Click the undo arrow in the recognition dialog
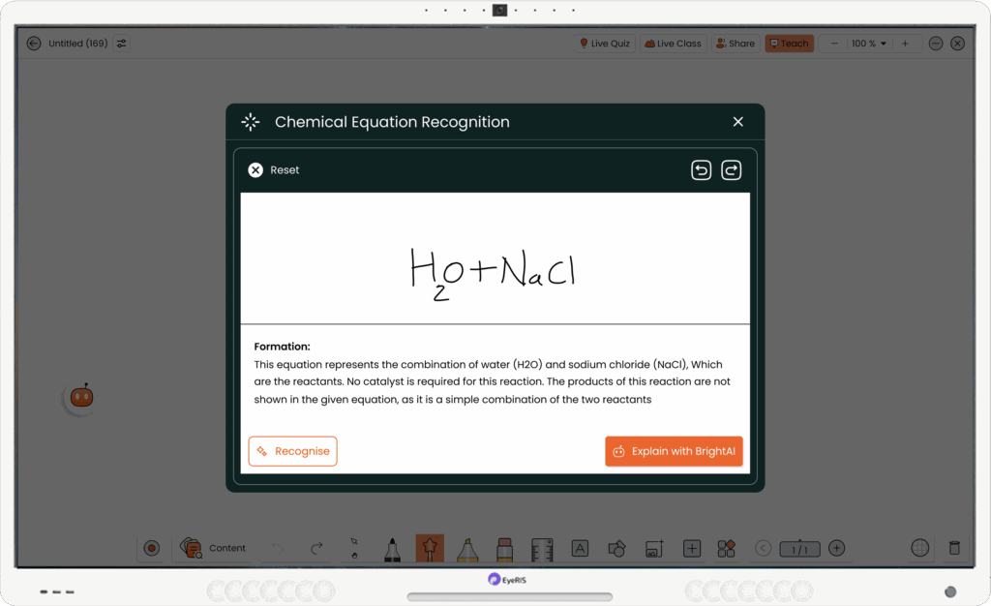Viewport: 991px width, 606px height. point(701,170)
